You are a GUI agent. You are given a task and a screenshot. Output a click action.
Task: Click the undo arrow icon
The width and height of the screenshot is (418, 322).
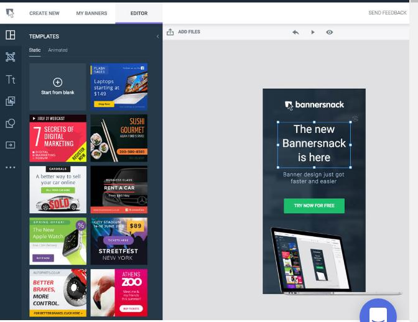295,32
